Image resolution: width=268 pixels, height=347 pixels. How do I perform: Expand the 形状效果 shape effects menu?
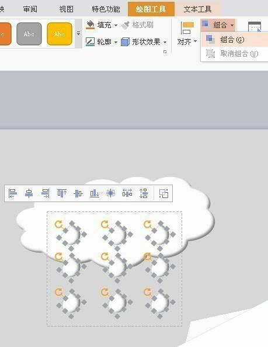[x=144, y=42]
